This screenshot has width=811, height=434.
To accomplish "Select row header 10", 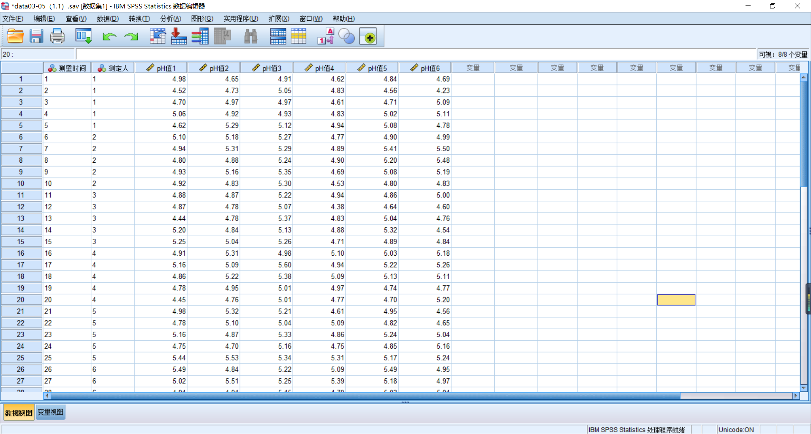I will 21,183.
